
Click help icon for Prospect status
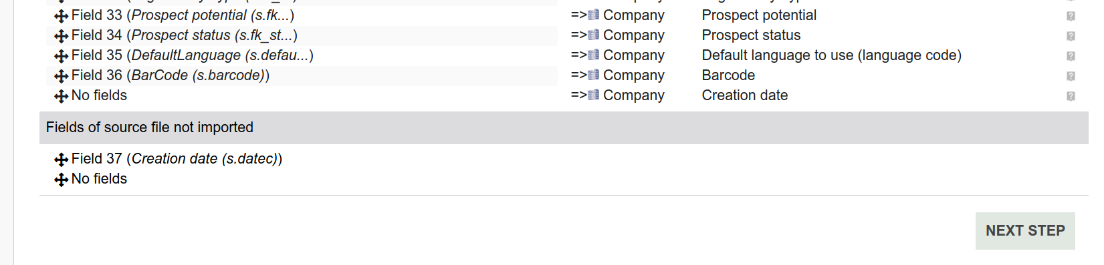pos(1071,36)
